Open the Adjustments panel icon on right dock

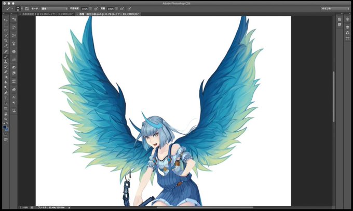coord(348,19)
